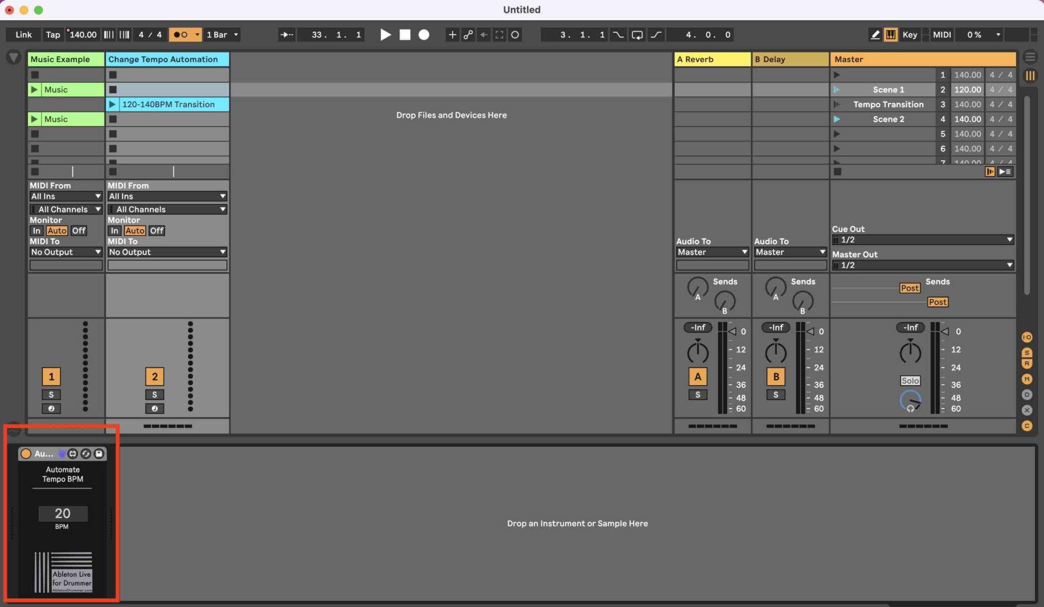Screen dimensions: 1044x607
Task: Toggle Return A track activator
Action: pos(697,377)
